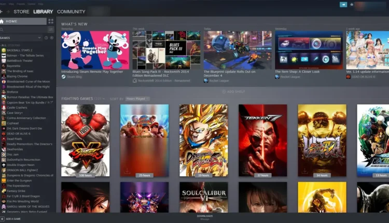Select Batman - The Telltale Series
This screenshot has height=223, width=389.
click(25, 55)
